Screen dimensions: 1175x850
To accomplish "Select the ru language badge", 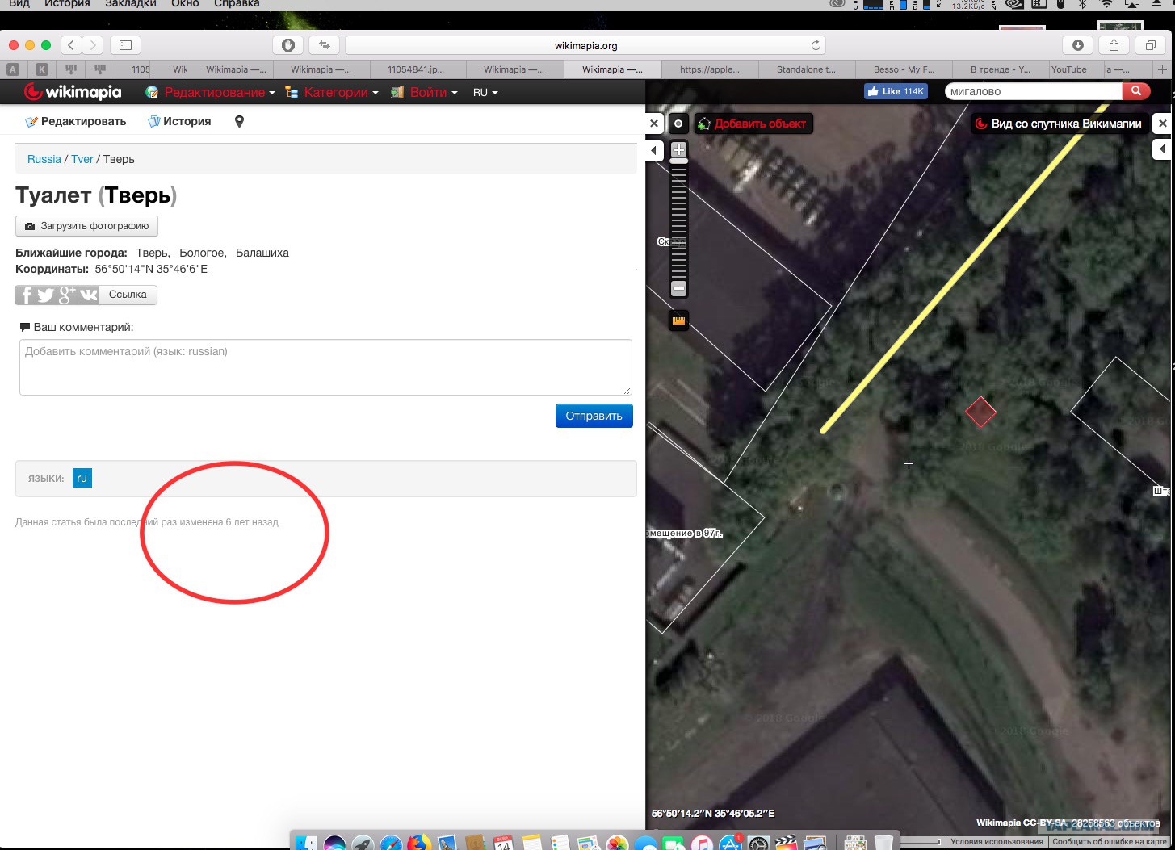I will [x=82, y=478].
